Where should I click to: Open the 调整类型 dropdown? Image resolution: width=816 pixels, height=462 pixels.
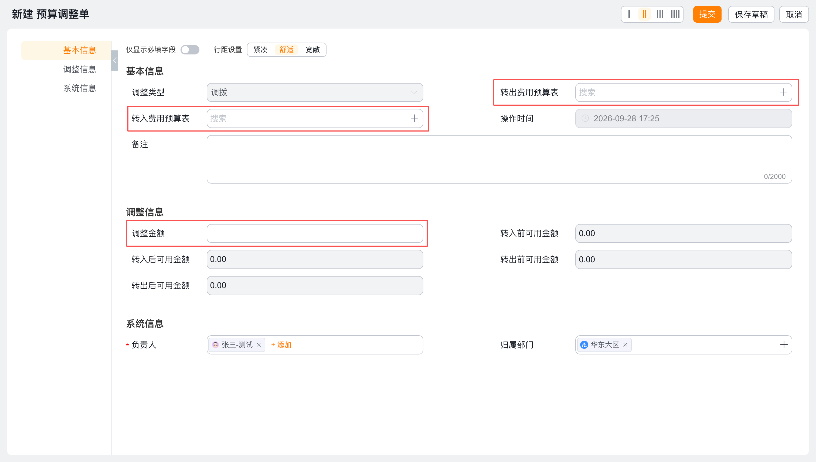315,92
